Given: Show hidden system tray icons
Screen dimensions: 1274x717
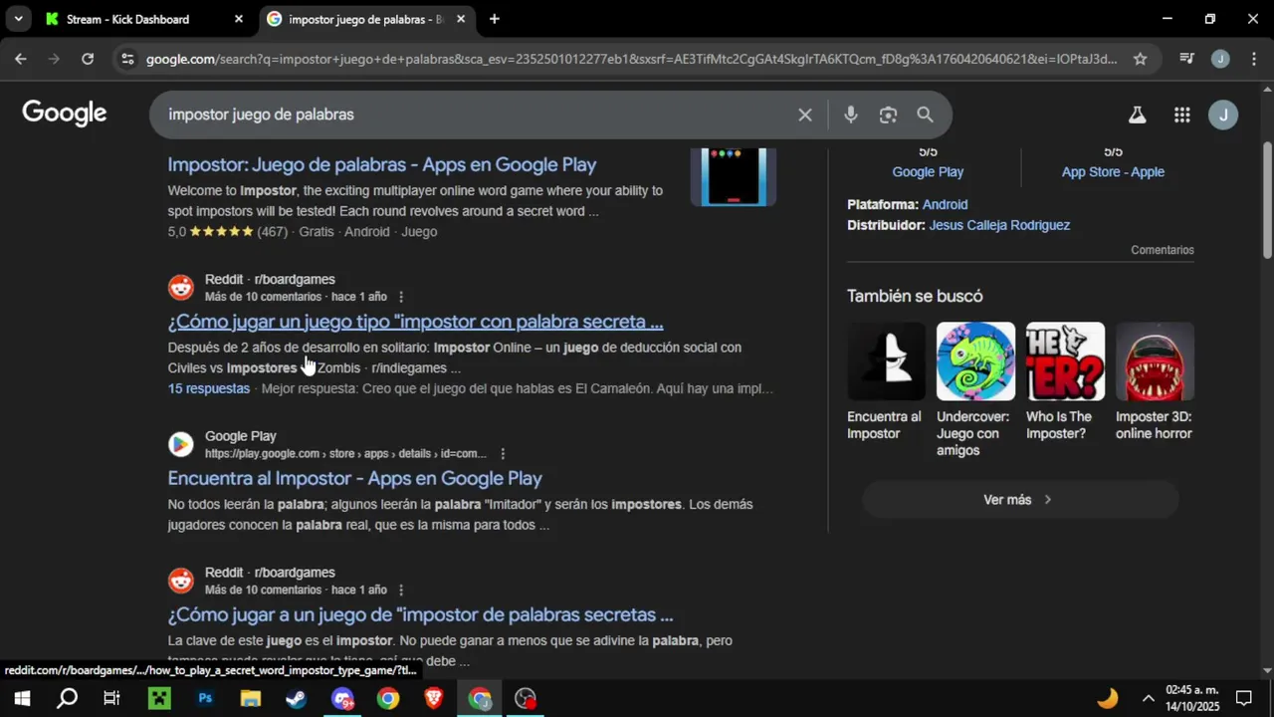Looking at the screenshot, I should [x=1148, y=698].
